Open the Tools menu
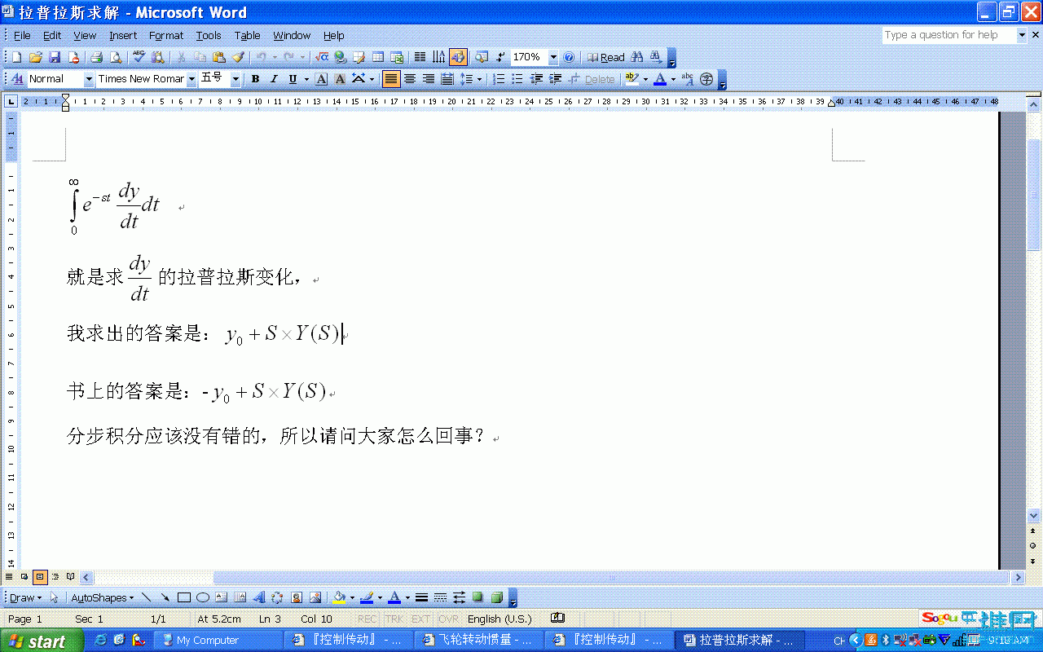The height and width of the screenshot is (652, 1043). click(x=208, y=35)
